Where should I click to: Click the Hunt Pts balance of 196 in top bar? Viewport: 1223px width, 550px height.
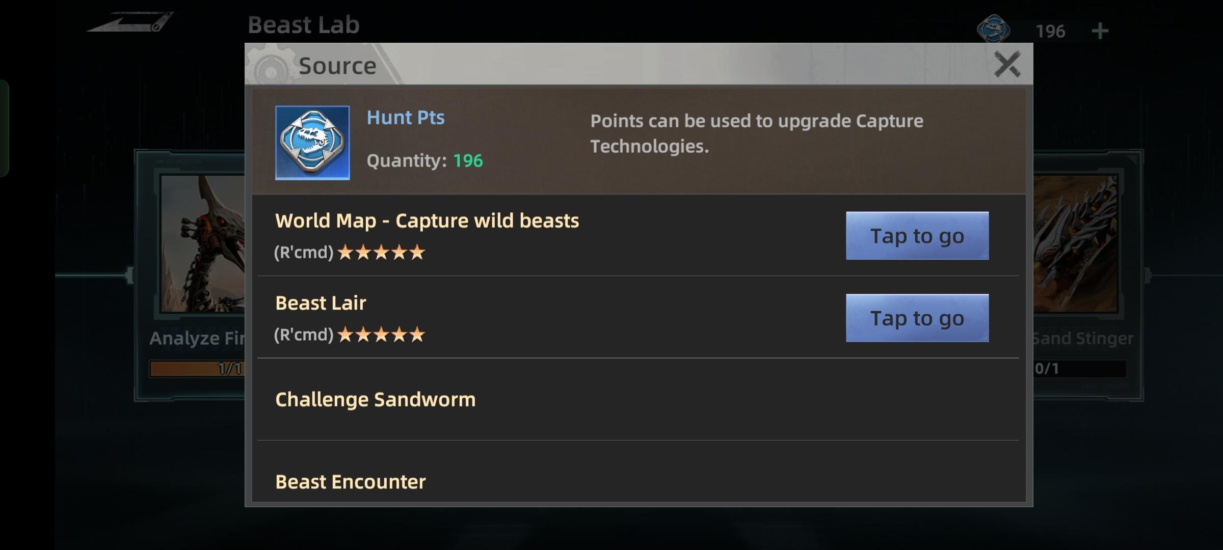point(1050,32)
